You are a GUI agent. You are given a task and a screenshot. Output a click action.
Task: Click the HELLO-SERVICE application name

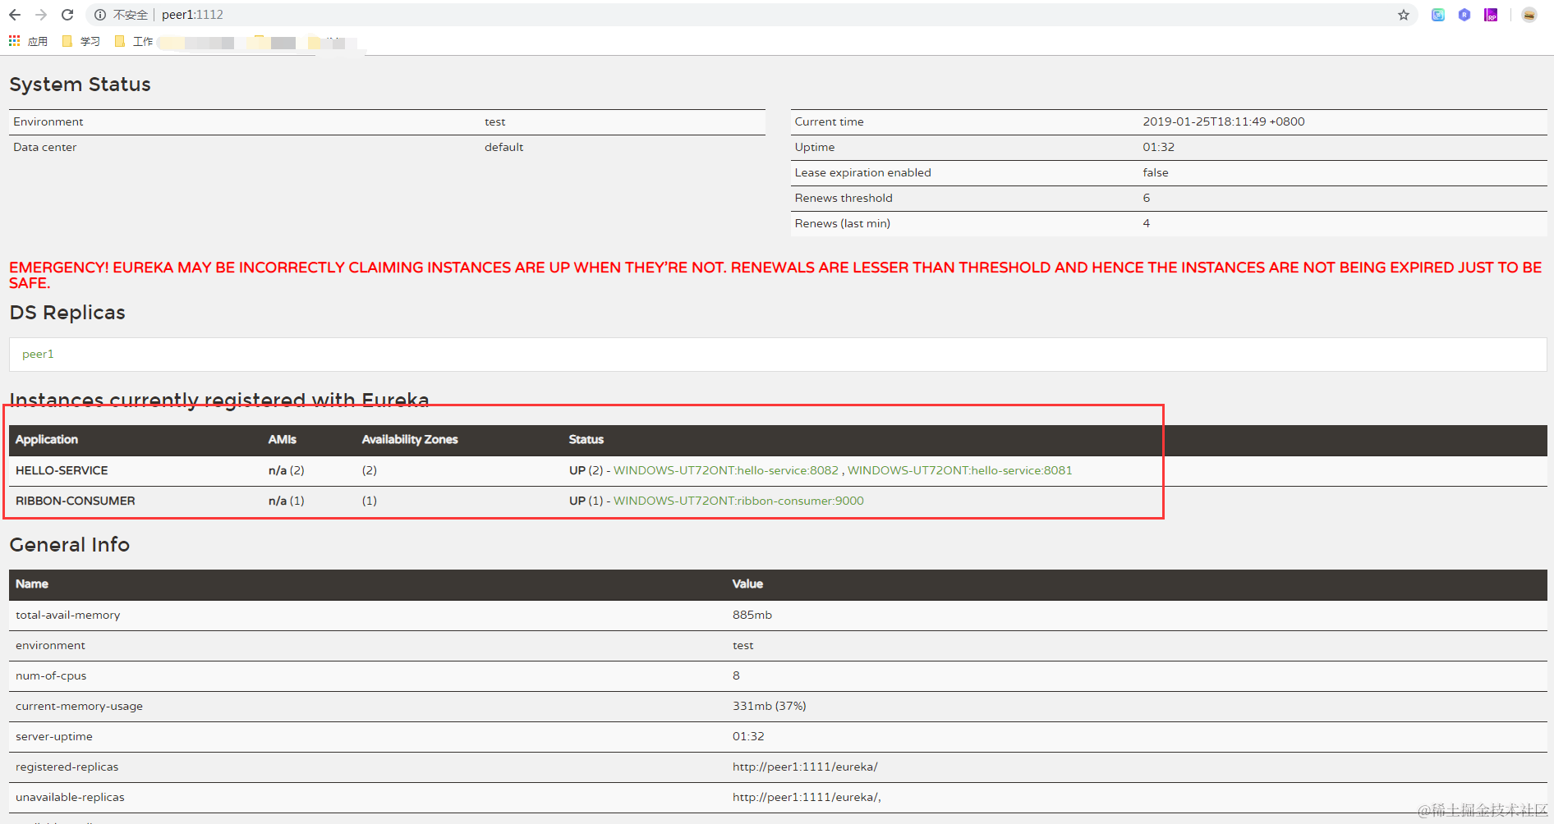click(x=62, y=470)
